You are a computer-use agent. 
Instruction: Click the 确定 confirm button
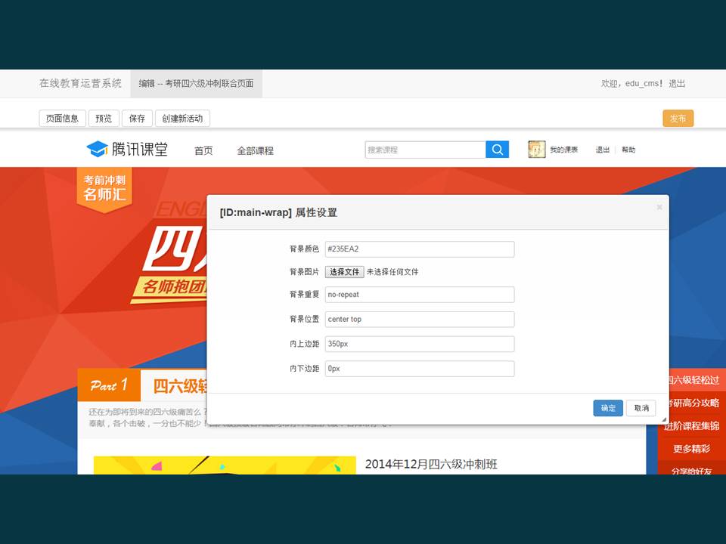[x=608, y=408]
